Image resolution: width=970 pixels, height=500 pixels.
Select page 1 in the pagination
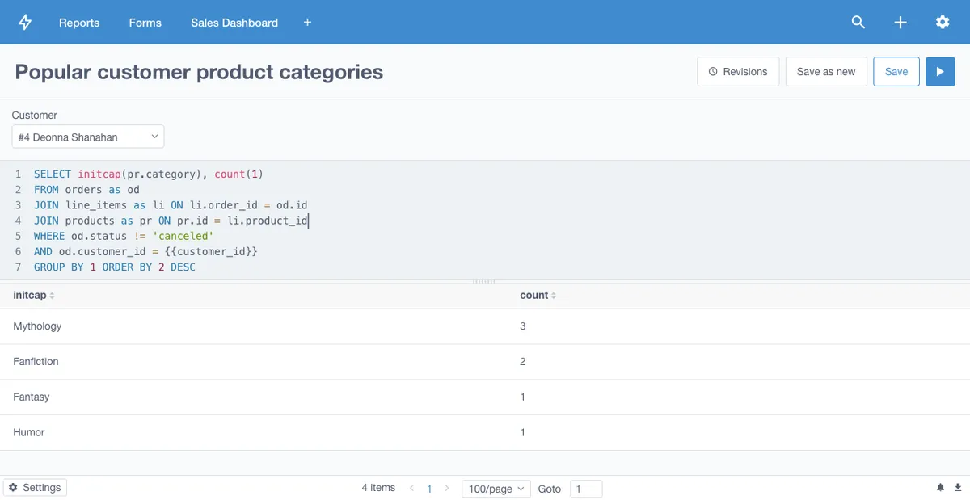(x=429, y=489)
